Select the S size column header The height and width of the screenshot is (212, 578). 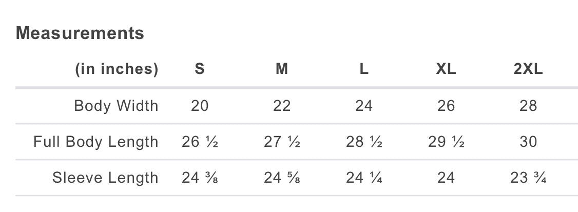(x=200, y=69)
